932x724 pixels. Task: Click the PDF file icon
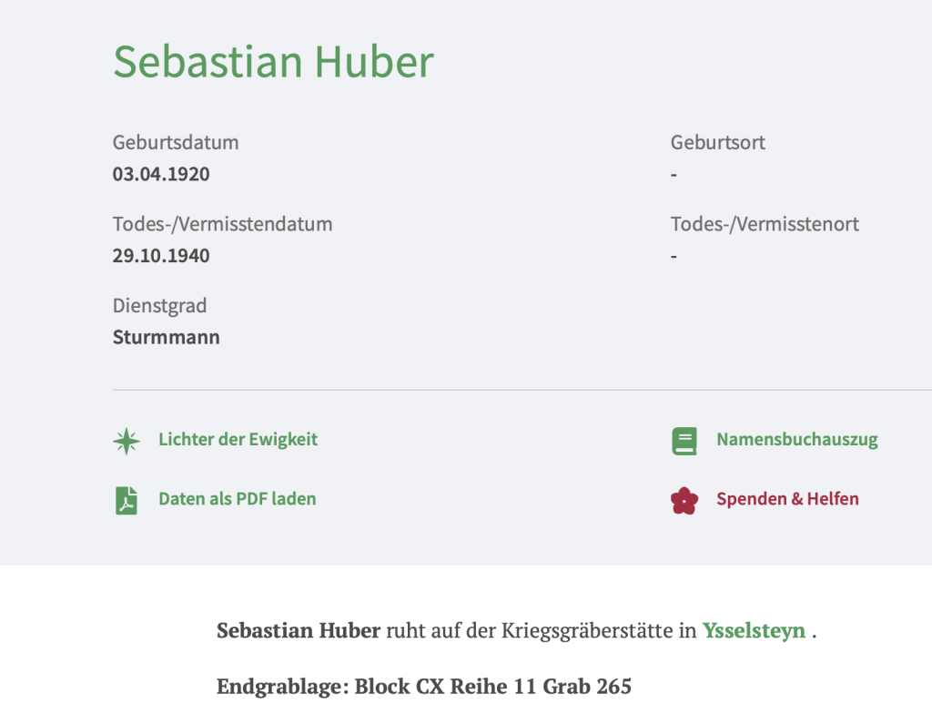point(127,500)
